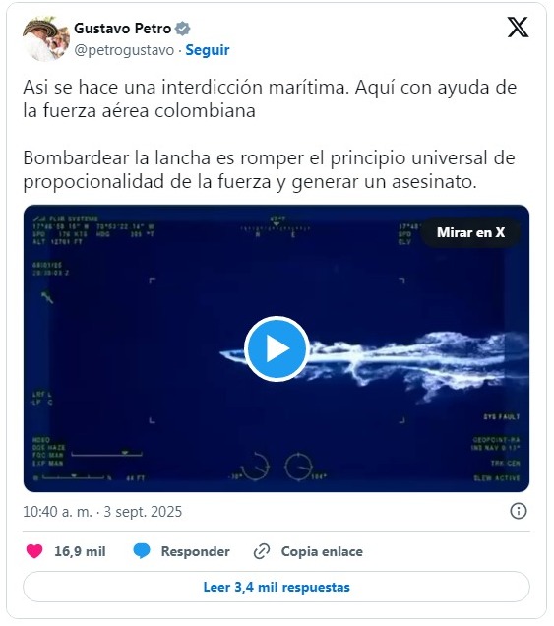Click the blue reply bubble icon
This screenshot has width=554, height=626.
pos(142,551)
